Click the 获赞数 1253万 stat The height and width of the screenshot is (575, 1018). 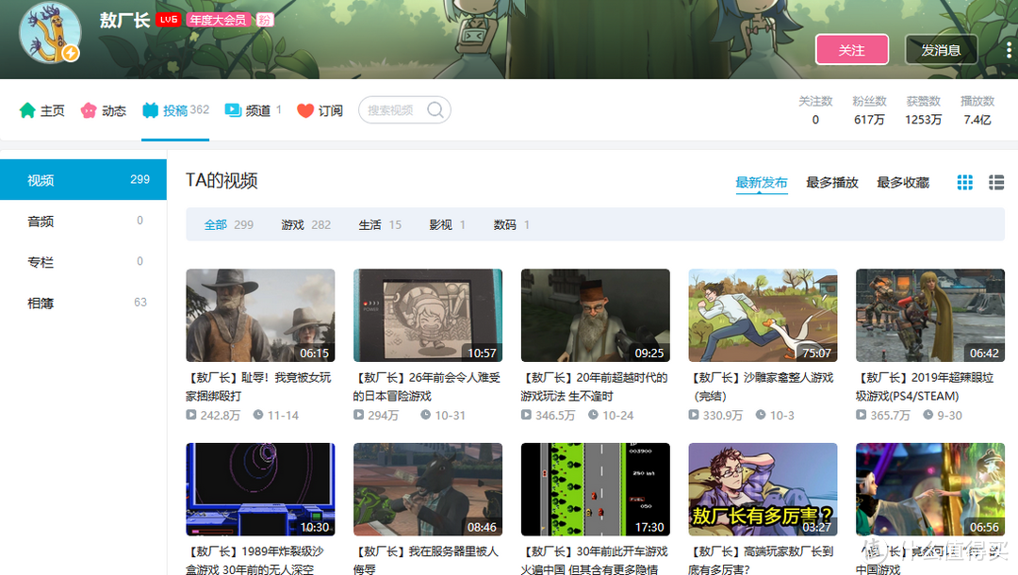coord(923,110)
